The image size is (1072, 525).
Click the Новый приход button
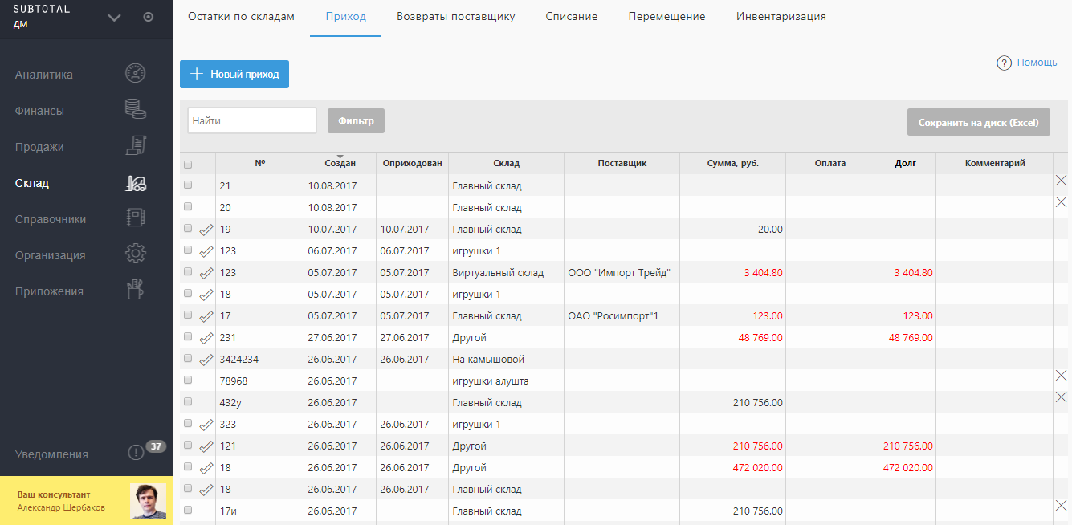pyautogui.click(x=234, y=74)
